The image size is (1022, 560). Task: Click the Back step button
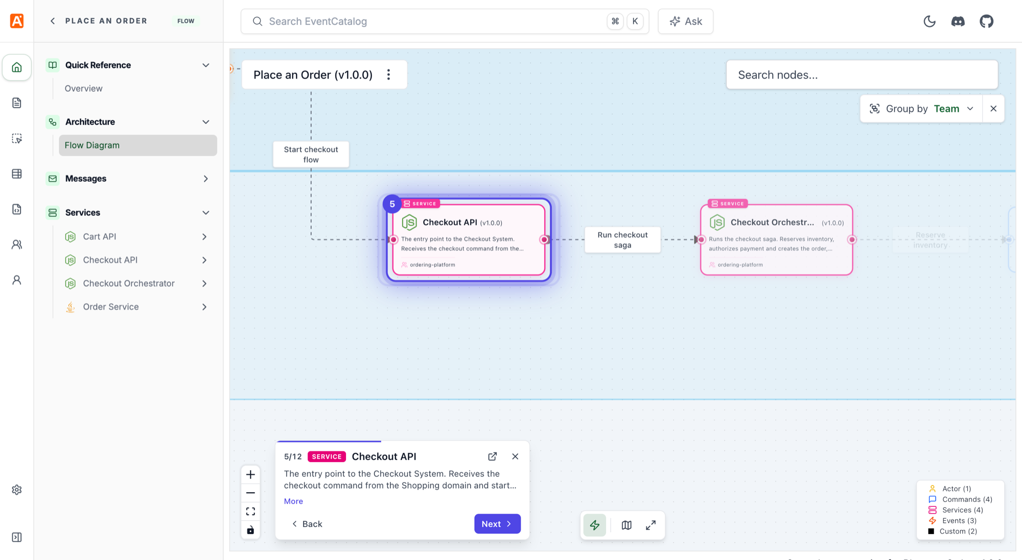click(307, 524)
